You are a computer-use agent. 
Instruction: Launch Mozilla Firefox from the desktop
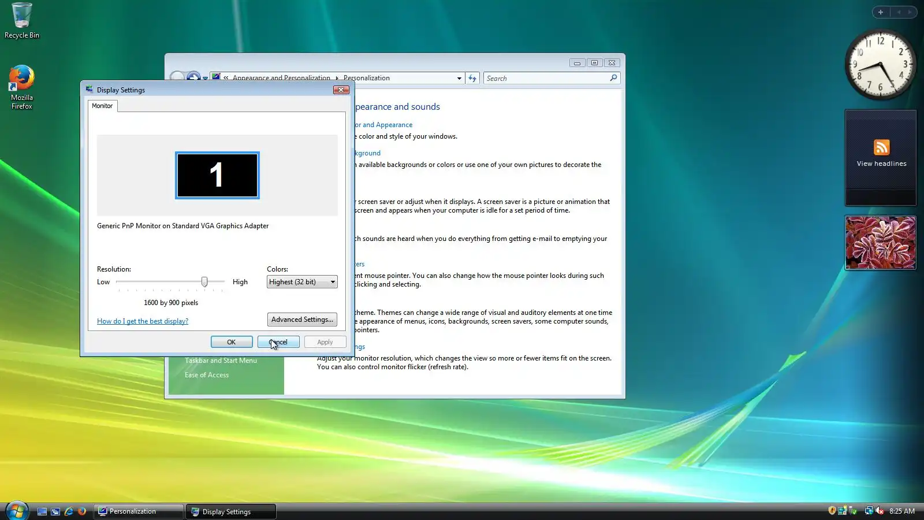[22, 87]
